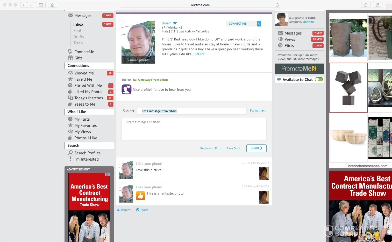Viewport: 392px width, 242px height.
Task: Click the Fave'd Me star icon
Action: click(x=70, y=79)
